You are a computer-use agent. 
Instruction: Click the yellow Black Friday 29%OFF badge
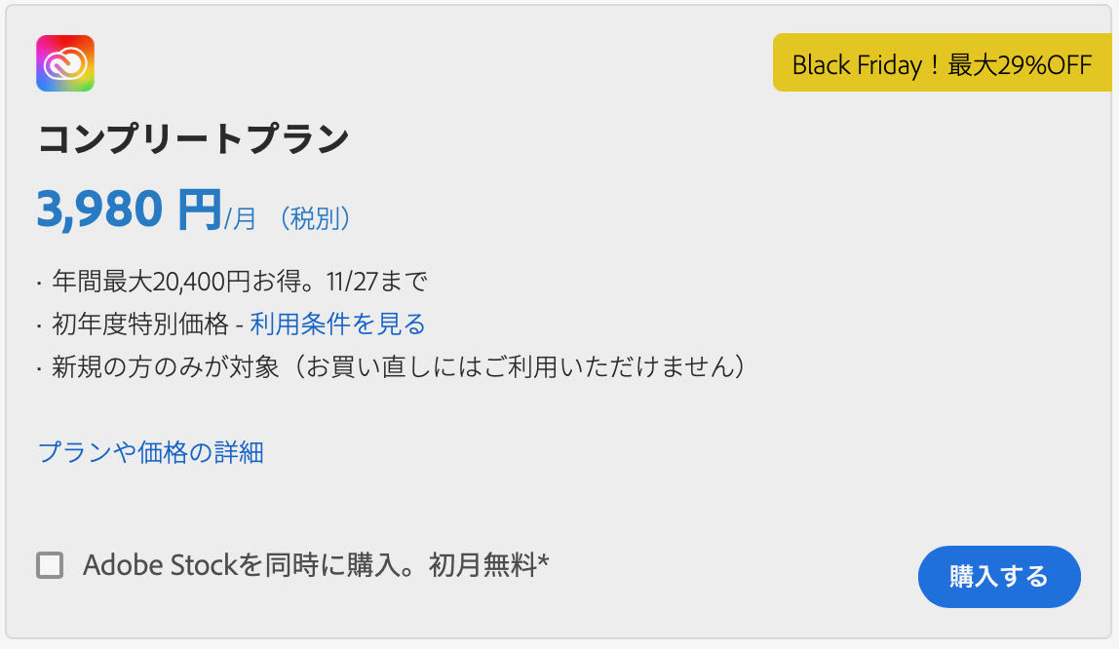(x=942, y=62)
